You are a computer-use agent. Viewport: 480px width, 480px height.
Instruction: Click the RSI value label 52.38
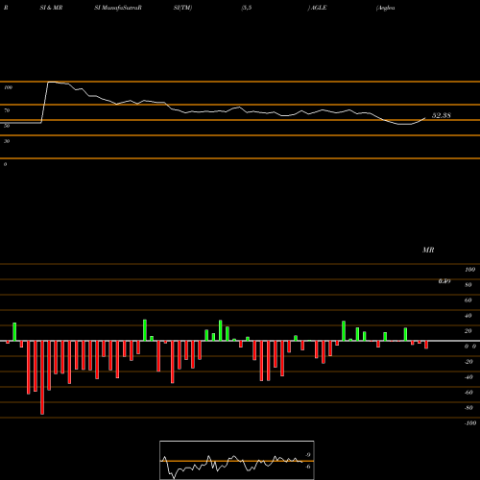click(442, 115)
